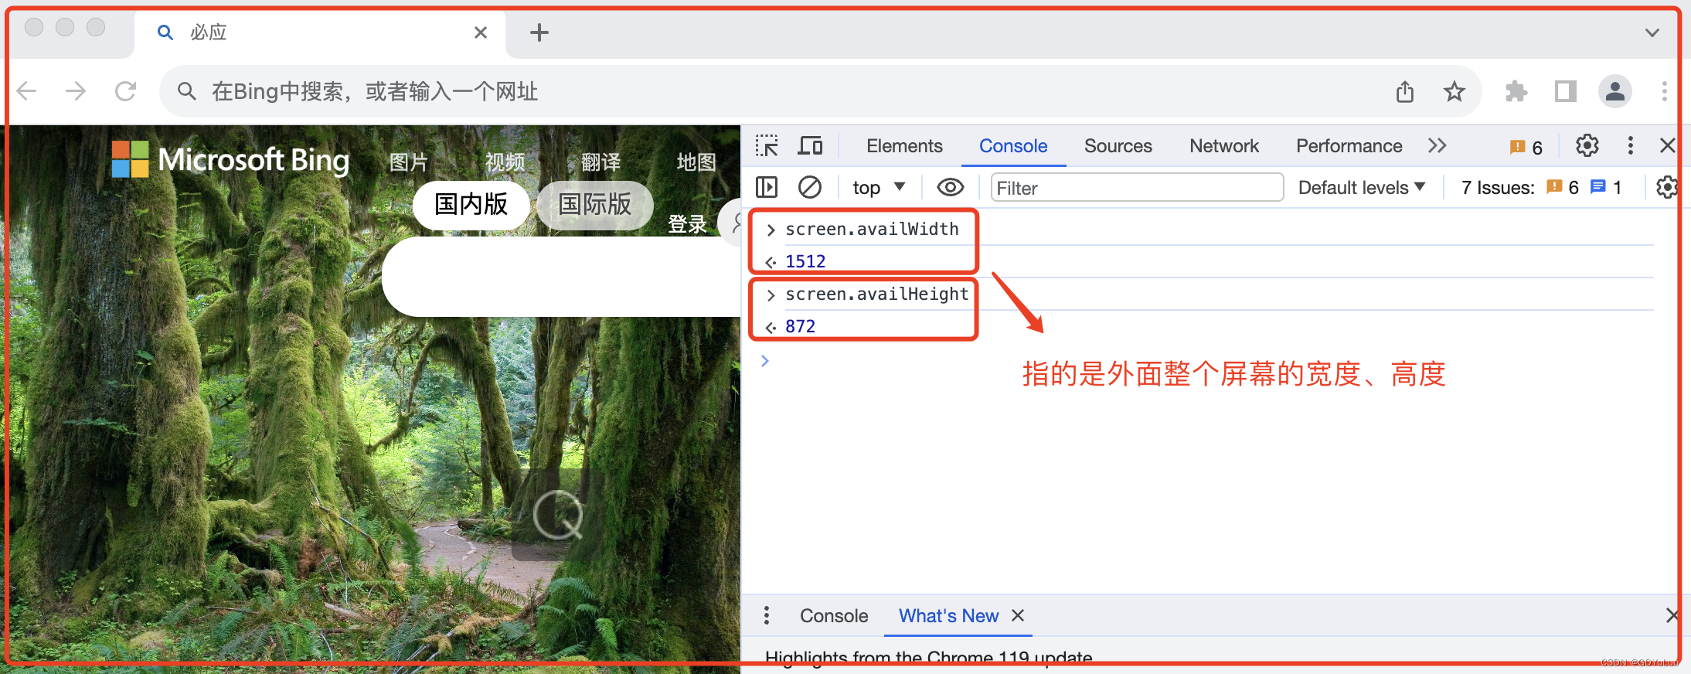Select 国内版 domestic version

pyautogui.click(x=471, y=205)
